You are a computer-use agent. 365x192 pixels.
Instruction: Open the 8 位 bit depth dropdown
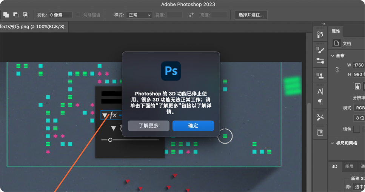click(x=359, y=118)
